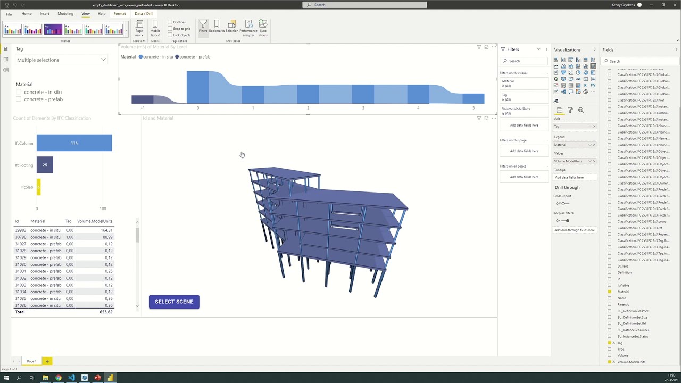Enable the Gridlines checkbox
This screenshot has width=681, height=383.
pyautogui.click(x=170, y=22)
